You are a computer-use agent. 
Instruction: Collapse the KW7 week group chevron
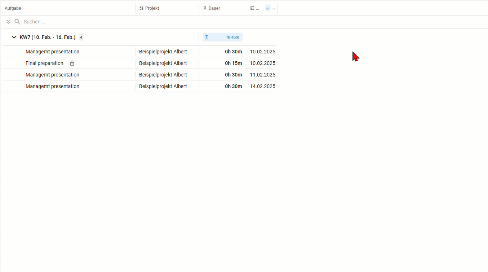click(14, 37)
